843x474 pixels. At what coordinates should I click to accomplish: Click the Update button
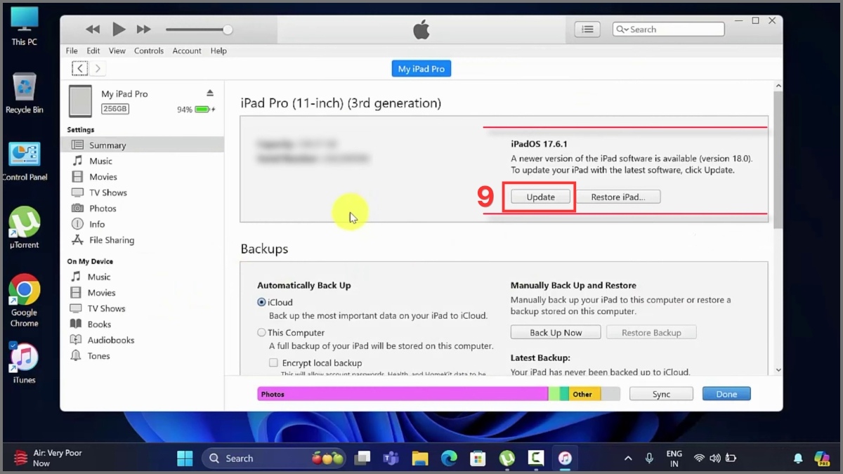tap(541, 197)
